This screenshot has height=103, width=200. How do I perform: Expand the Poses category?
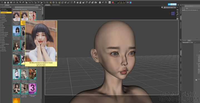1,29
